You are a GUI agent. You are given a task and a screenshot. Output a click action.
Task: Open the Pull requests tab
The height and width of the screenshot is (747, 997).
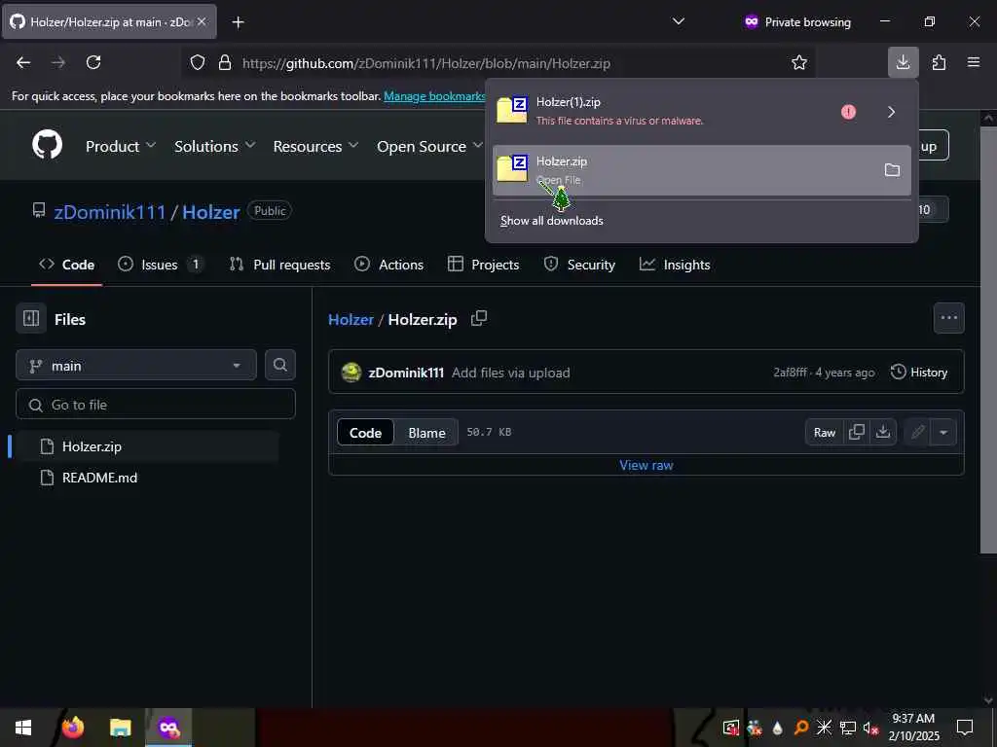click(x=279, y=265)
